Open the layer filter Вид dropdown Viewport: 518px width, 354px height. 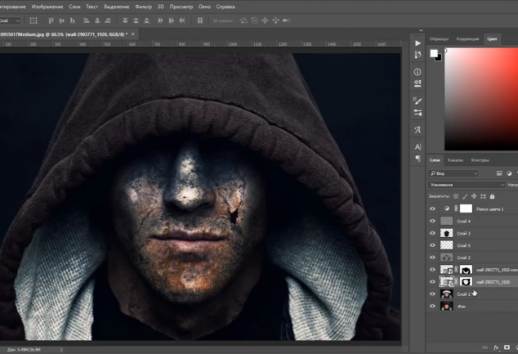pos(453,173)
